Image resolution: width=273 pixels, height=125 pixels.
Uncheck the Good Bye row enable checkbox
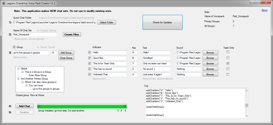(89, 58)
